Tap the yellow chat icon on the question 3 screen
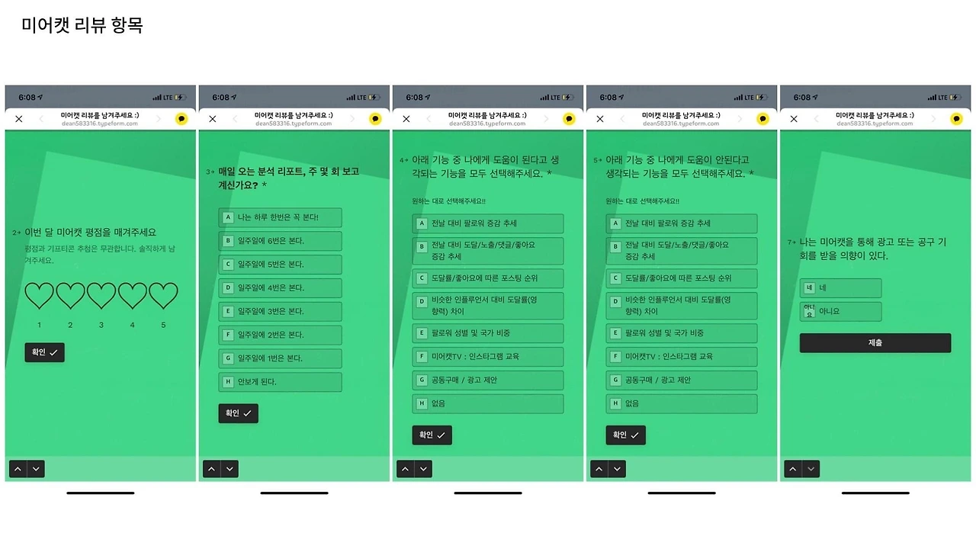976x549 pixels. pyautogui.click(x=375, y=119)
